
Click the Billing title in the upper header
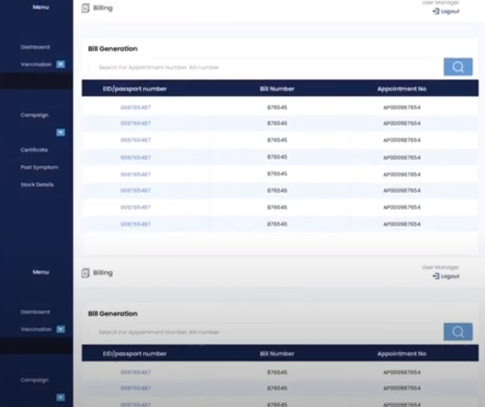pyautogui.click(x=103, y=8)
